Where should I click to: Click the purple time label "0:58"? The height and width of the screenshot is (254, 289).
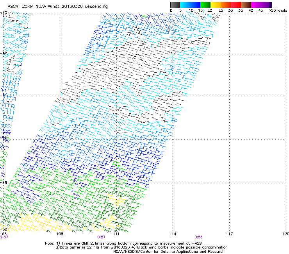click(198, 237)
